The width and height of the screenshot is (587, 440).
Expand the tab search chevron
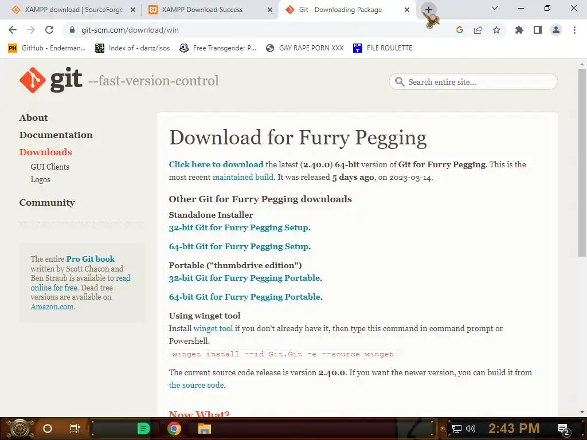point(495,8)
